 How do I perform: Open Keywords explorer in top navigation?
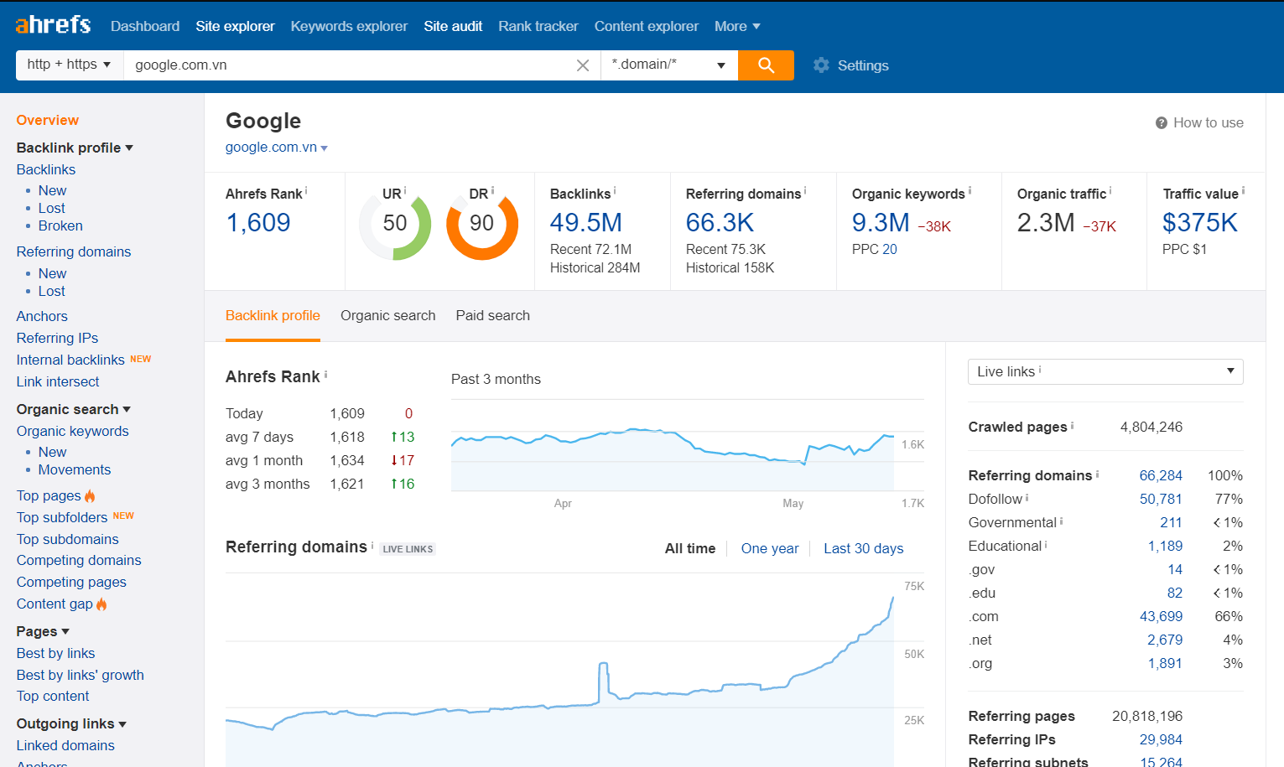click(x=349, y=26)
